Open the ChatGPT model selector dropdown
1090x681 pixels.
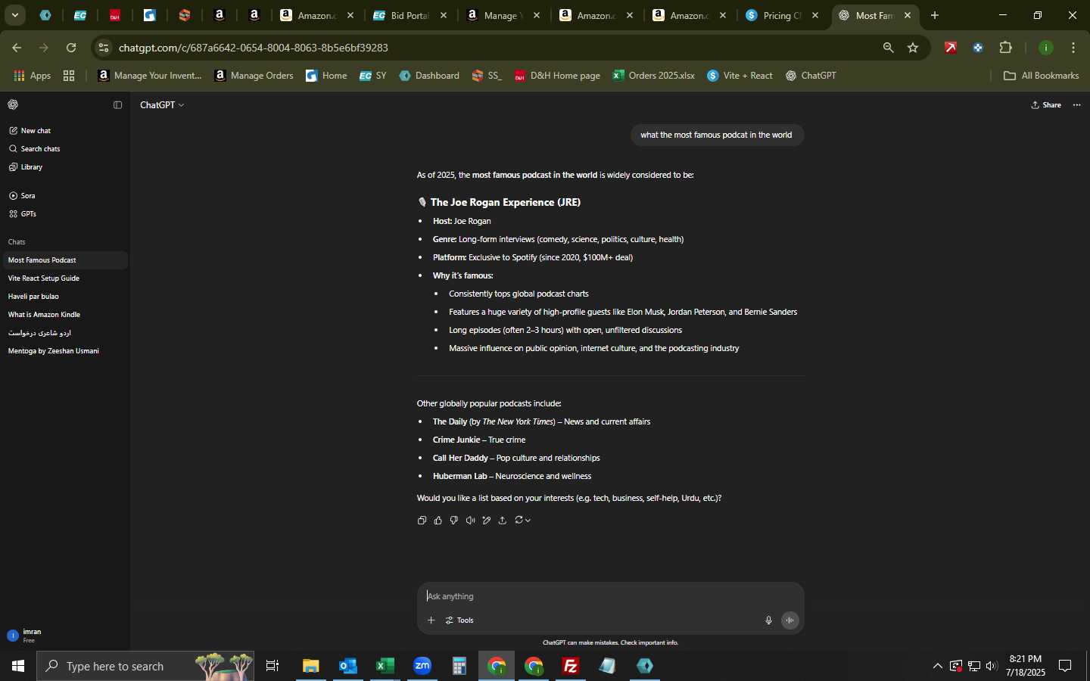(x=162, y=105)
